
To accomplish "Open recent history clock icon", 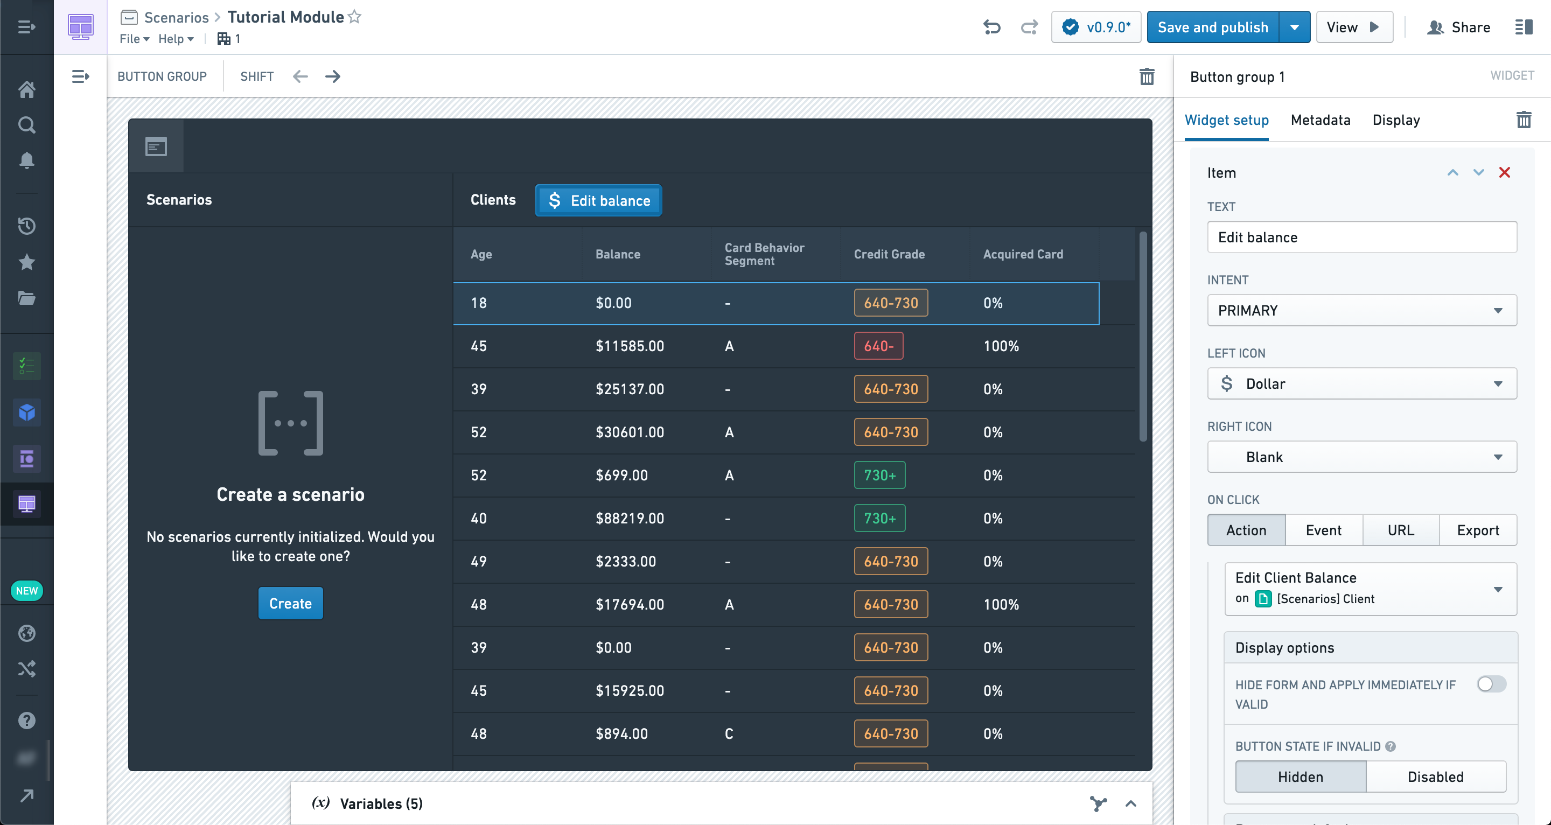I will pyautogui.click(x=26, y=226).
